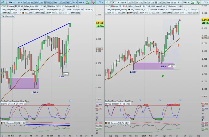Click the Koers candle icon in left chart
Screen dimensions: 209x137
click(8, 6)
